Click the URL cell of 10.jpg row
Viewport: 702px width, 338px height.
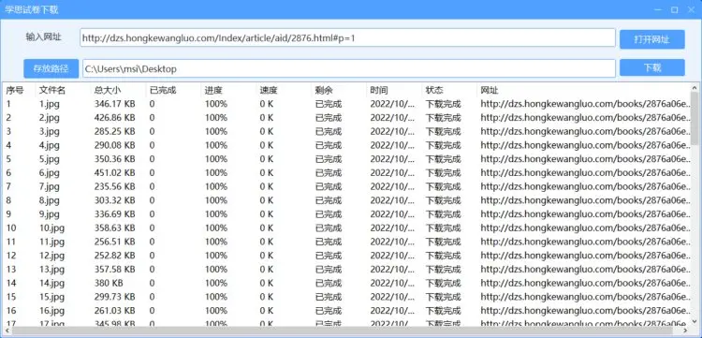coord(584,228)
